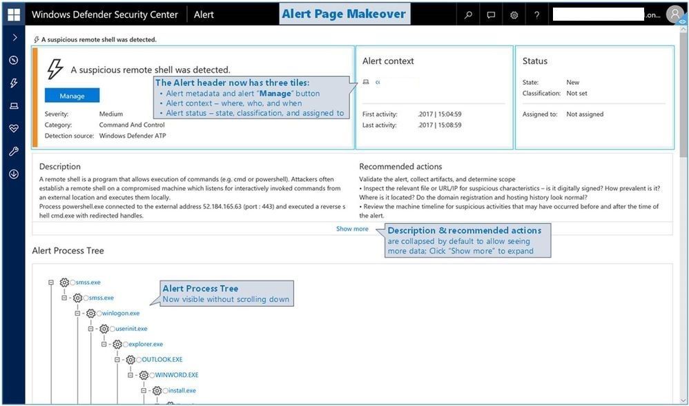The height and width of the screenshot is (406, 689).
Task: Click the 'Alert Process Tree' heading
Action: click(x=68, y=251)
